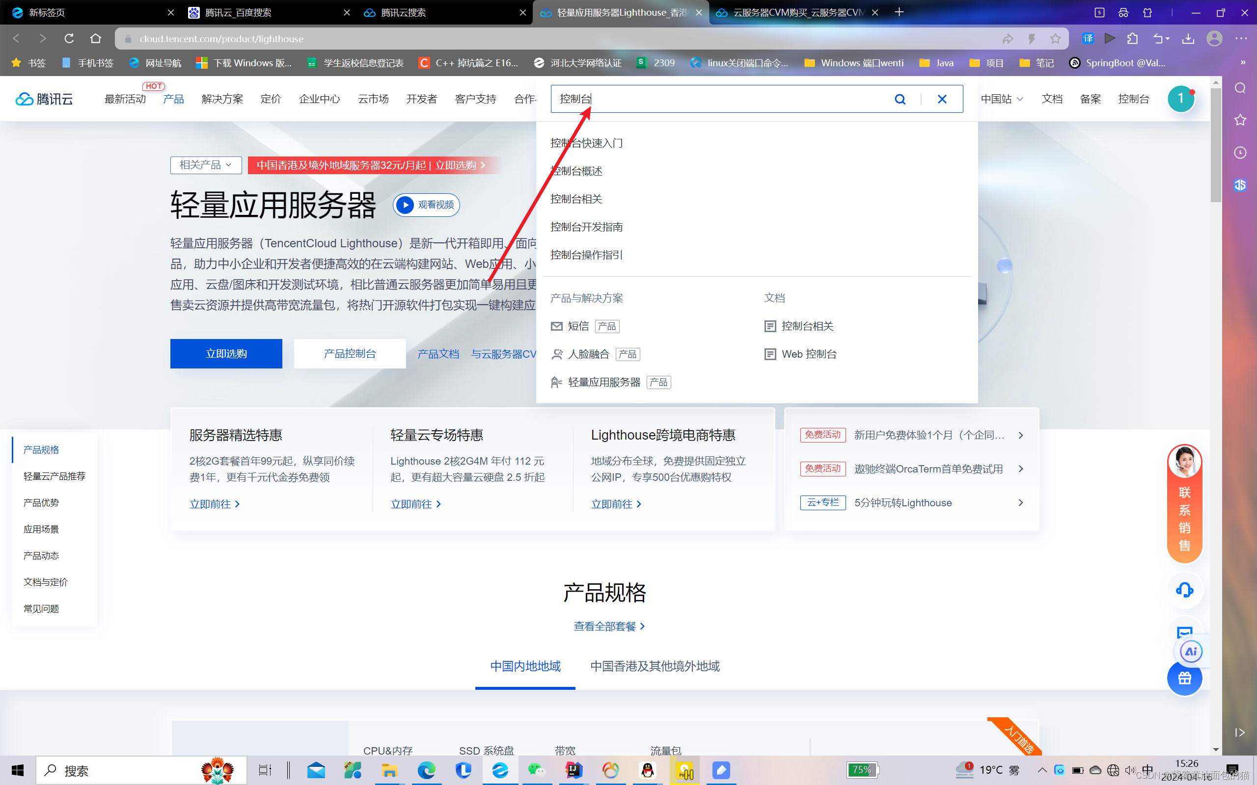Click the search magnifier icon in search box
The width and height of the screenshot is (1257, 785).
pyautogui.click(x=900, y=99)
